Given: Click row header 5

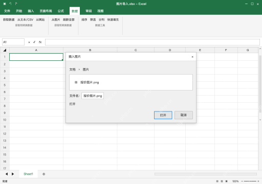Looking at the screenshot, I should click(5, 85).
